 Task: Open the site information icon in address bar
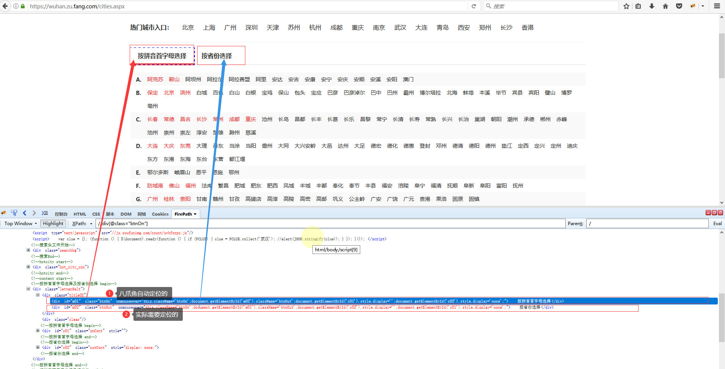(x=16, y=6)
